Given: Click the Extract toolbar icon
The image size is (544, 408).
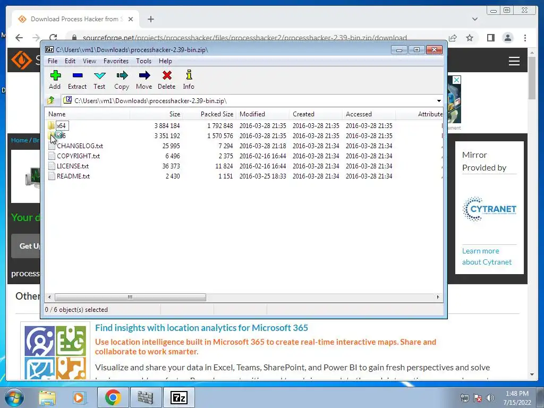Looking at the screenshot, I should [77, 80].
